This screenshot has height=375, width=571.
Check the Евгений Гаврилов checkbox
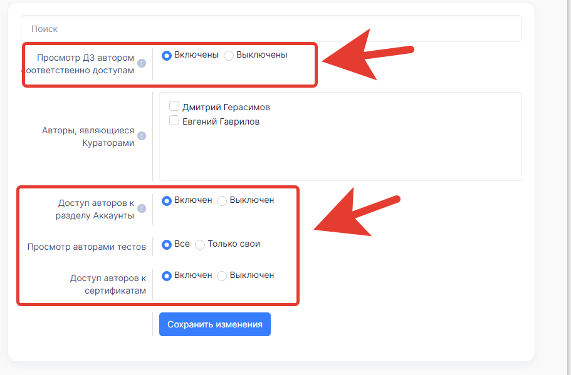coord(174,120)
